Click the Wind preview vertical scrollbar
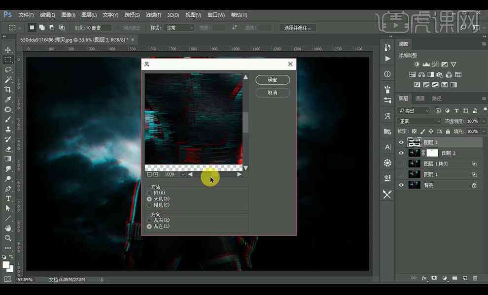 tap(245, 122)
